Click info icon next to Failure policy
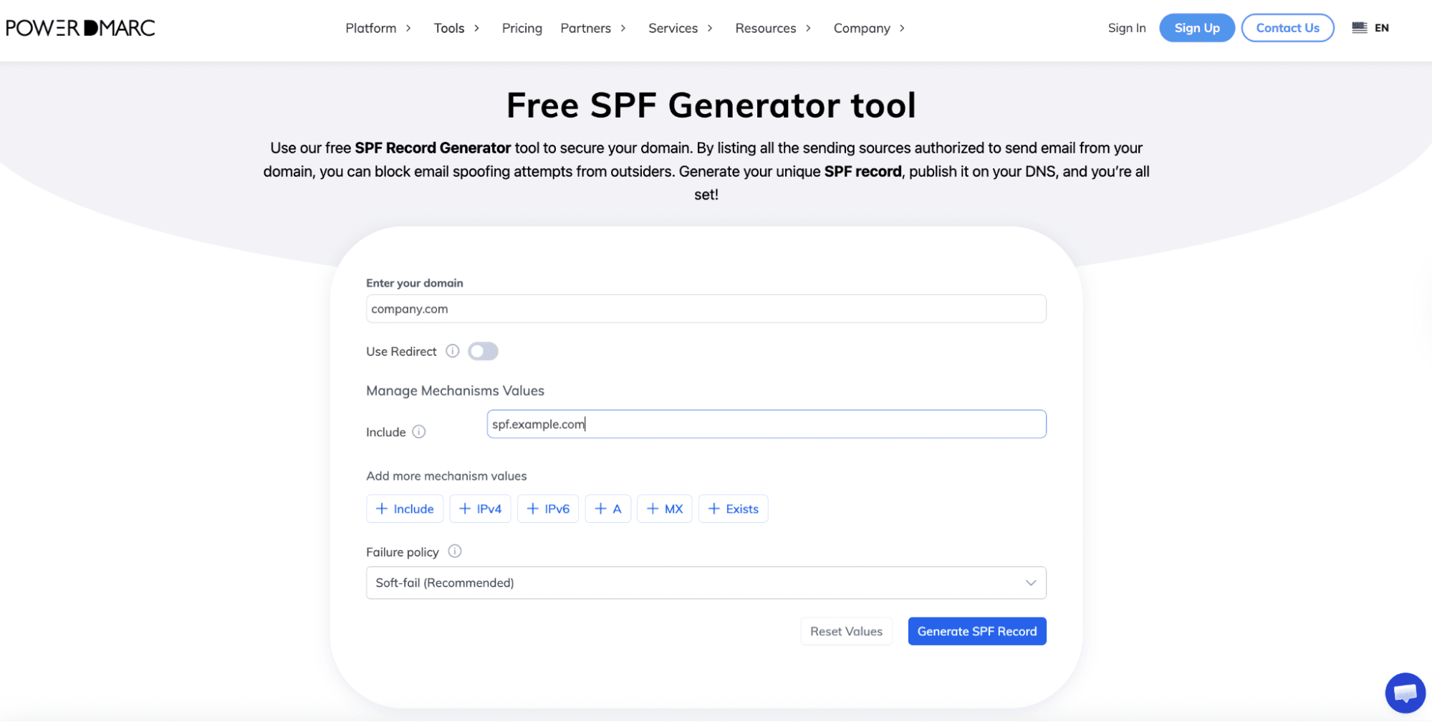 [455, 552]
